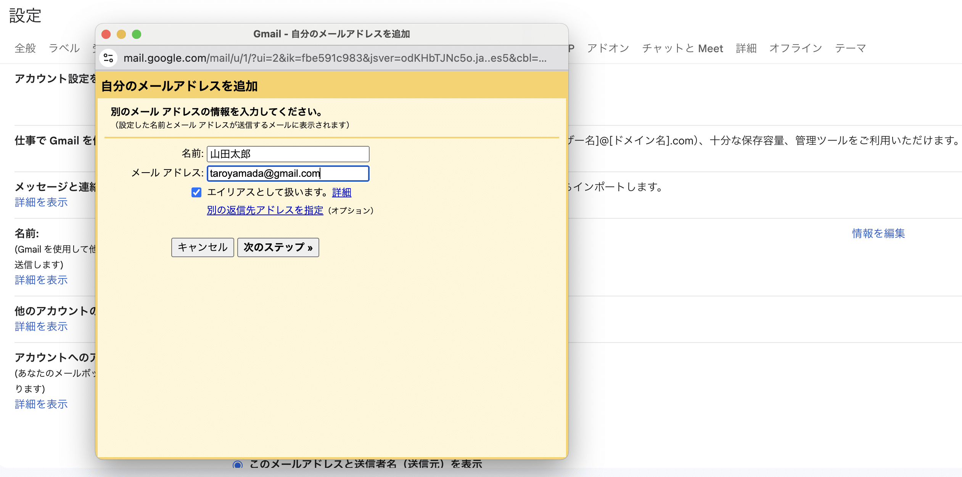This screenshot has height=477, width=962.
Task: Click 別の返信先アドレスを指定 link
Action: [265, 210]
